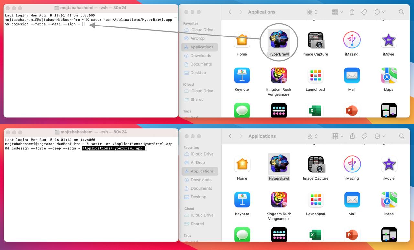Viewport: 414px width, 250px height.
Task: Open More actions dropdown in lower Finder
Action: coord(380,136)
